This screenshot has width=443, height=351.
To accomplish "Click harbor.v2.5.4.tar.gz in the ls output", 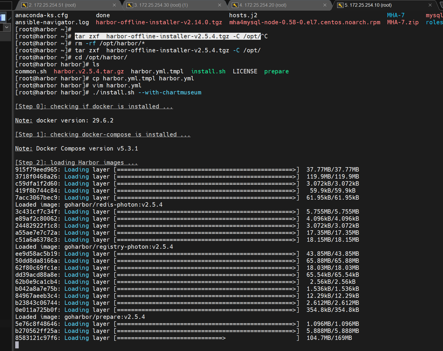I will tap(89, 71).
